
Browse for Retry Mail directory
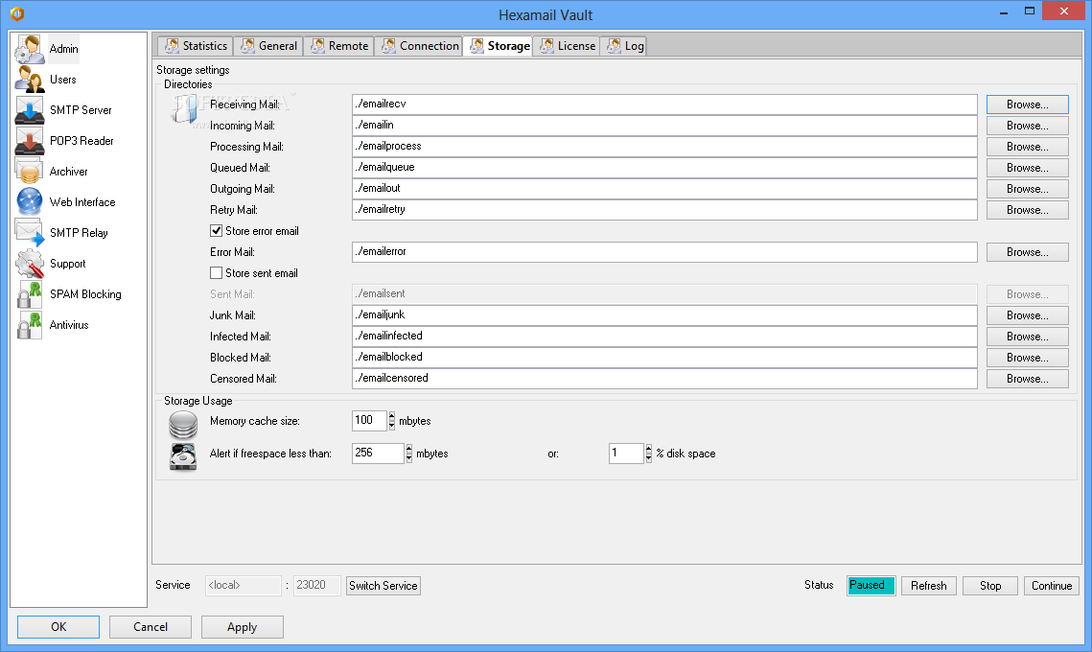coord(1027,210)
